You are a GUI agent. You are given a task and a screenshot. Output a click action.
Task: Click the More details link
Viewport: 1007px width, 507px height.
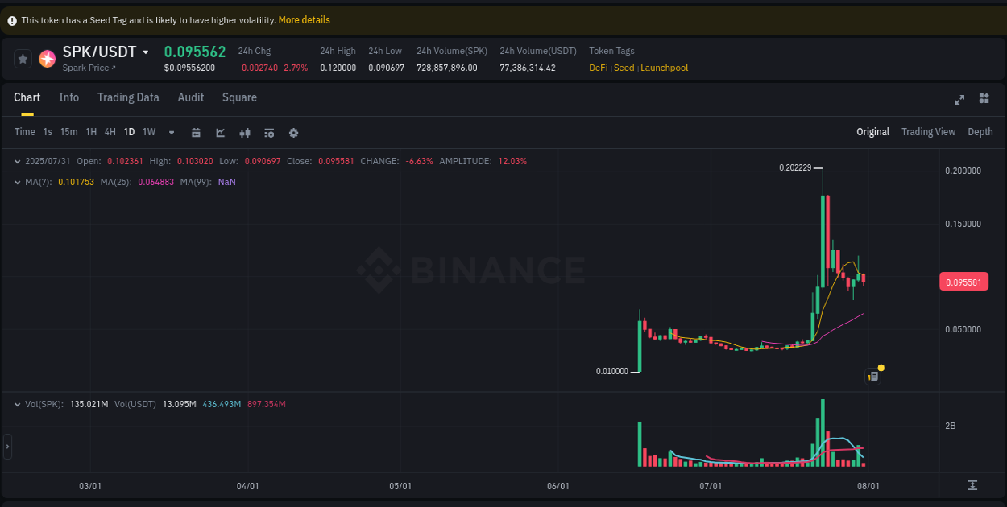(x=304, y=19)
